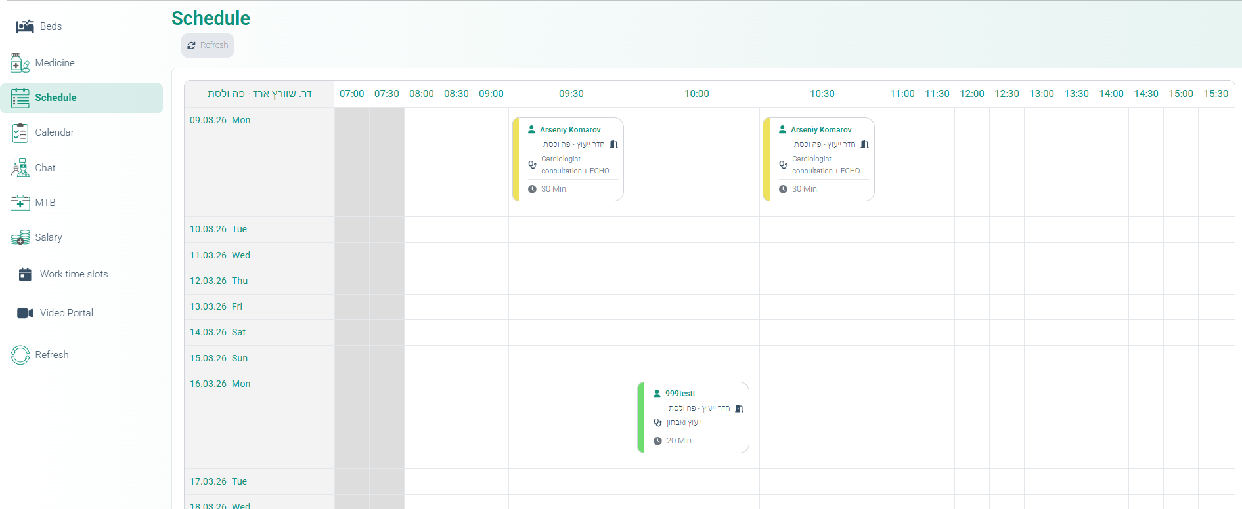Open Medicine via its pill bottle icon
Image resolution: width=1242 pixels, height=509 pixels.
coord(20,64)
